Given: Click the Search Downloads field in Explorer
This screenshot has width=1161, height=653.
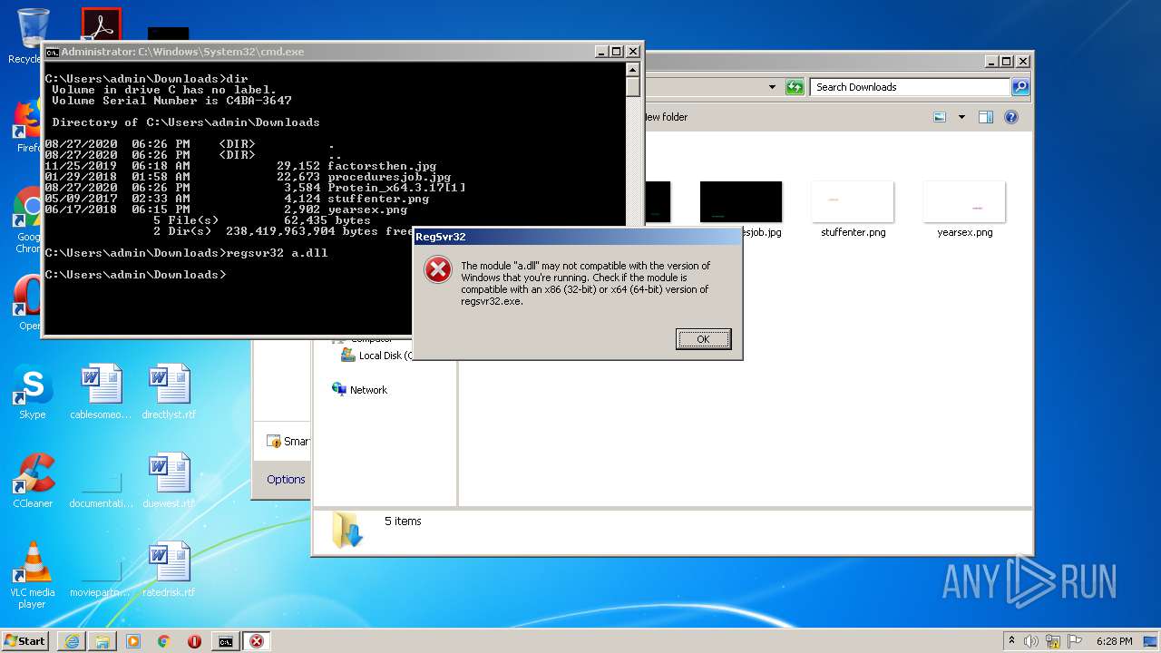Looking at the screenshot, I should coord(910,87).
